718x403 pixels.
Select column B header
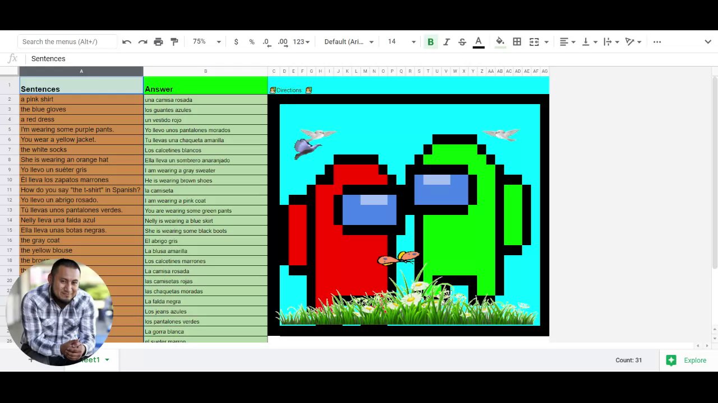(205, 71)
